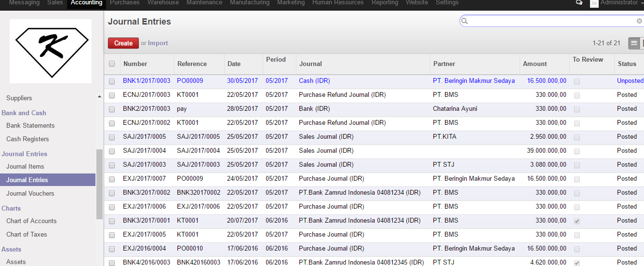Open Journal Items in the sidebar

(25, 166)
